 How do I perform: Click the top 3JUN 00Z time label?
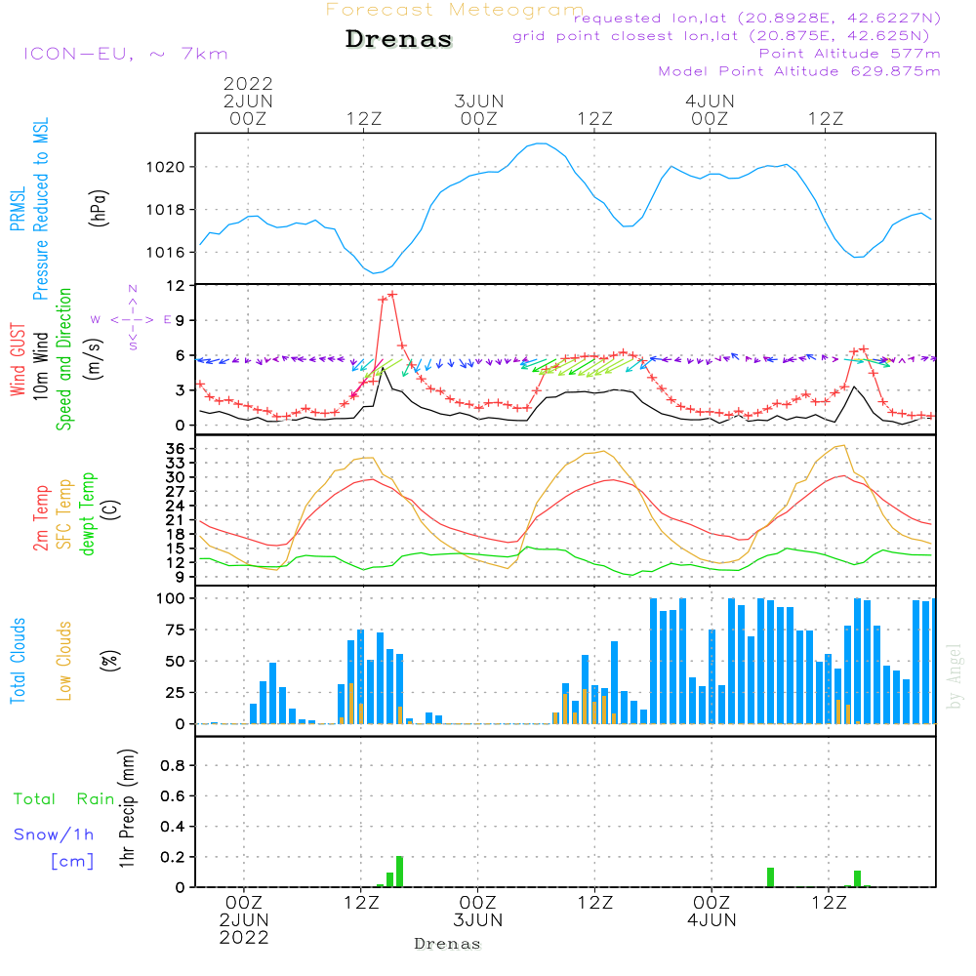pos(478,109)
